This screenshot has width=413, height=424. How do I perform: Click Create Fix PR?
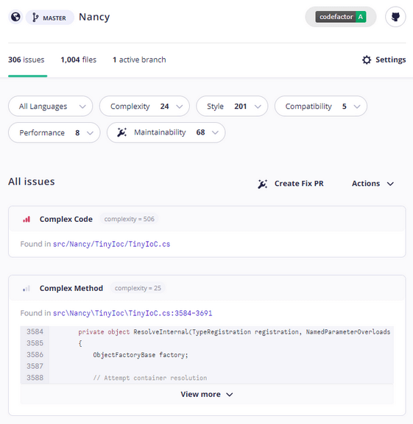coord(291,184)
